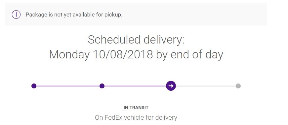Click the "Scheduled delivery:" heading
Viewport: 288px width, 125px height.
[x=136, y=40]
